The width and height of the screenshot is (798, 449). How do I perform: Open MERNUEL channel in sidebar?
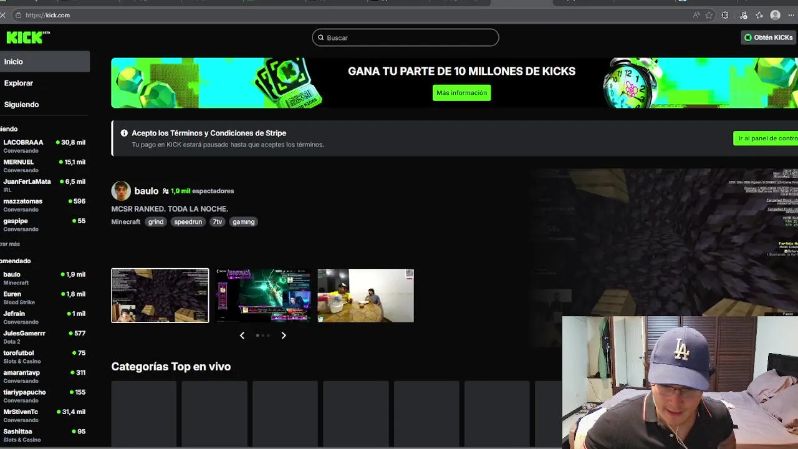pos(45,166)
